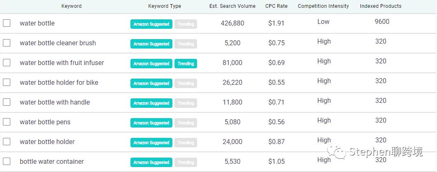Click the CPC Rate column header
This screenshot has width=437, height=172.
tap(277, 6)
